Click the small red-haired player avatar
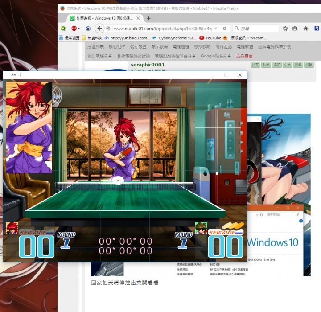Image resolution: width=321 pixels, height=312 pixels. pyautogui.click(x=12, y=228)
